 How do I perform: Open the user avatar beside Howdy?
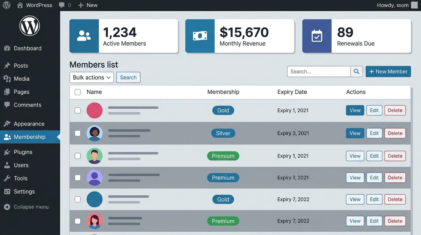point(414,5)
